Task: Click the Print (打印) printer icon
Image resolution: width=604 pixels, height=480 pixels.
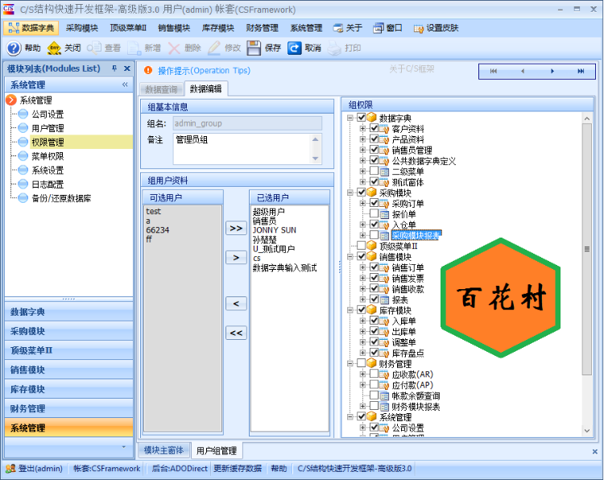Action: [334, 48]
